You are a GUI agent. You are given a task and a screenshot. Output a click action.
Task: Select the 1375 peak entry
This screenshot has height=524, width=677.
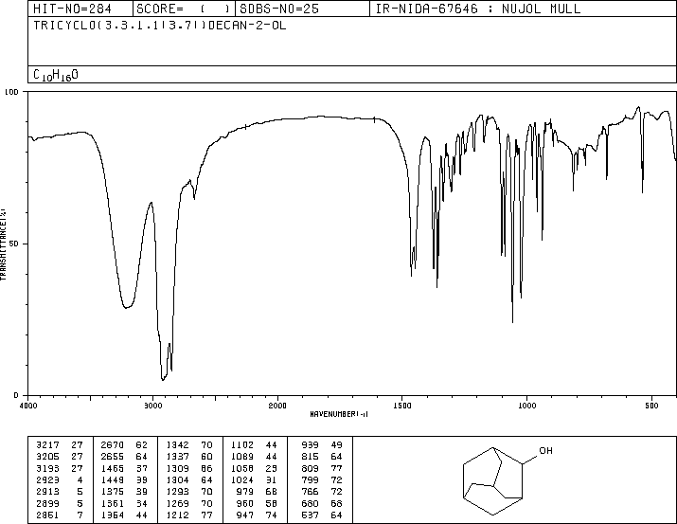tap(124, 492)
